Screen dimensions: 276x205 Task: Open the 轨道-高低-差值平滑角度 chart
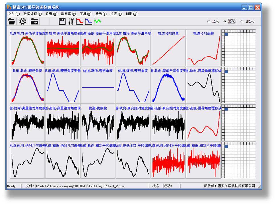click(x=98, y=48)
